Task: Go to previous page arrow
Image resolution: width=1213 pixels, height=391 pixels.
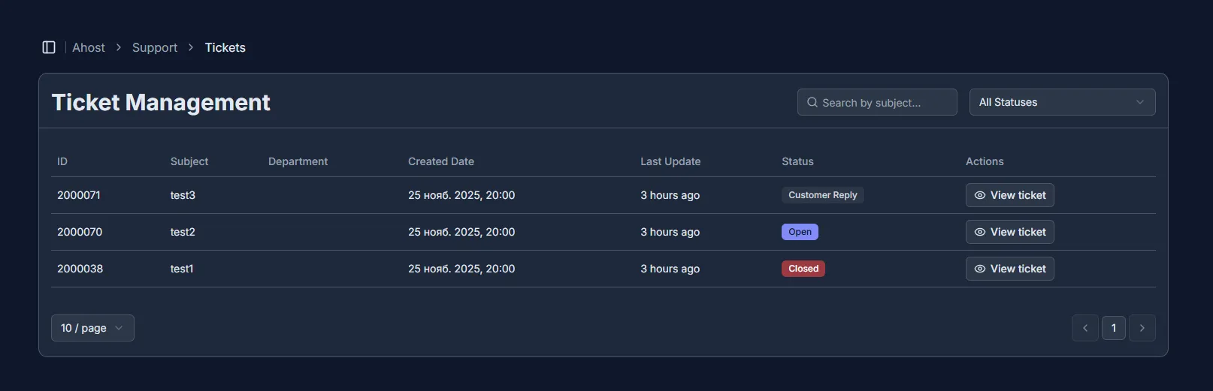Action: (1084, 328)
